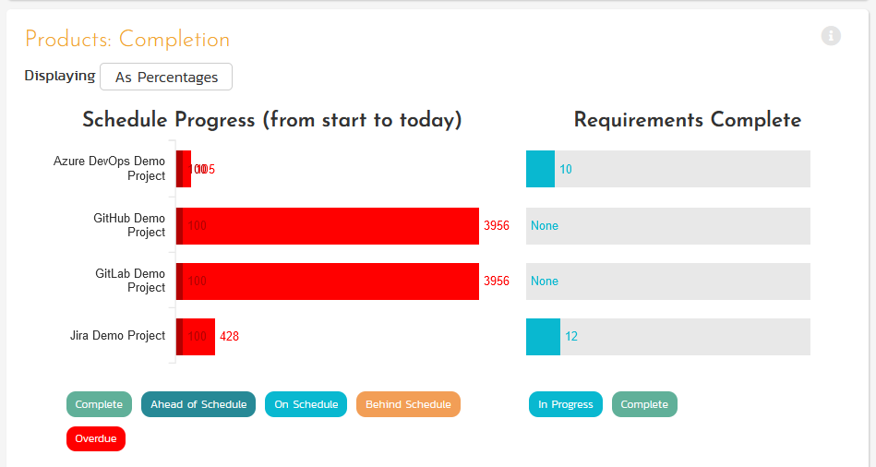Image resolution: width=876 pixels, height=467 pixels.
Task: Open the As Percentages display dropdown
Action: tap(166, 78)
